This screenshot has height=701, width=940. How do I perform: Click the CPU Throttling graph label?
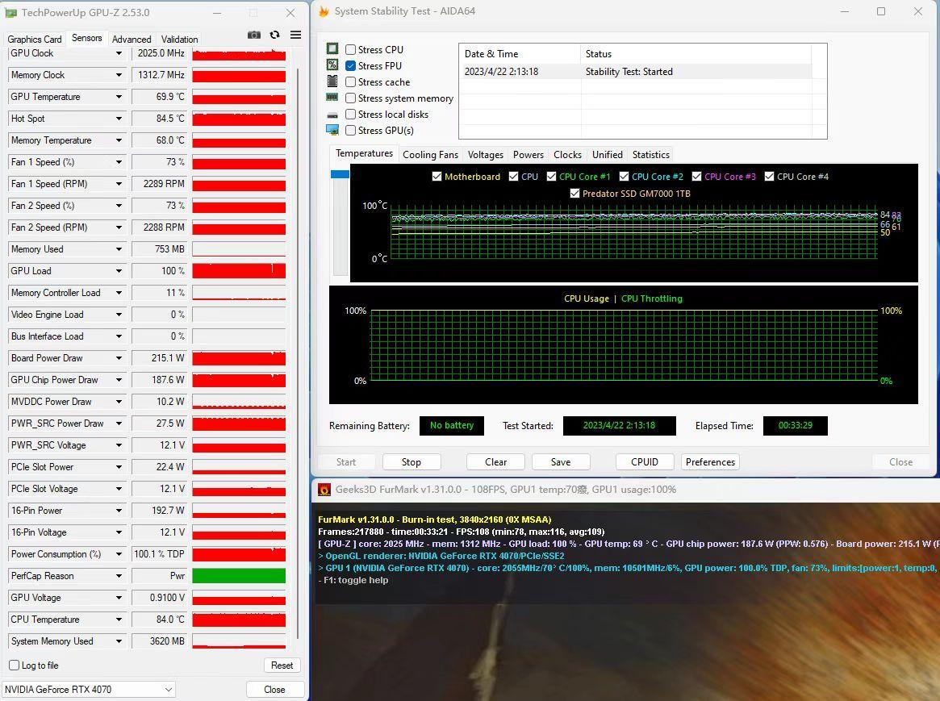tap(652, 298)
